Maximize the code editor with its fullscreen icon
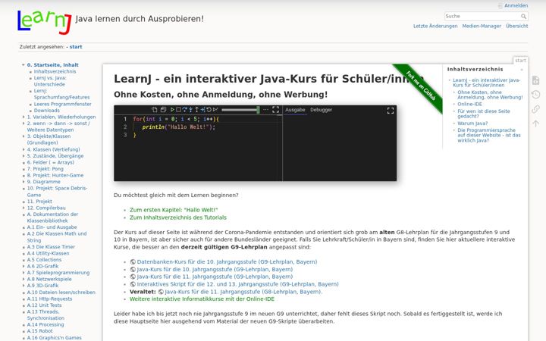The width and height of the screenshot is (546, 341). [275, 110]
